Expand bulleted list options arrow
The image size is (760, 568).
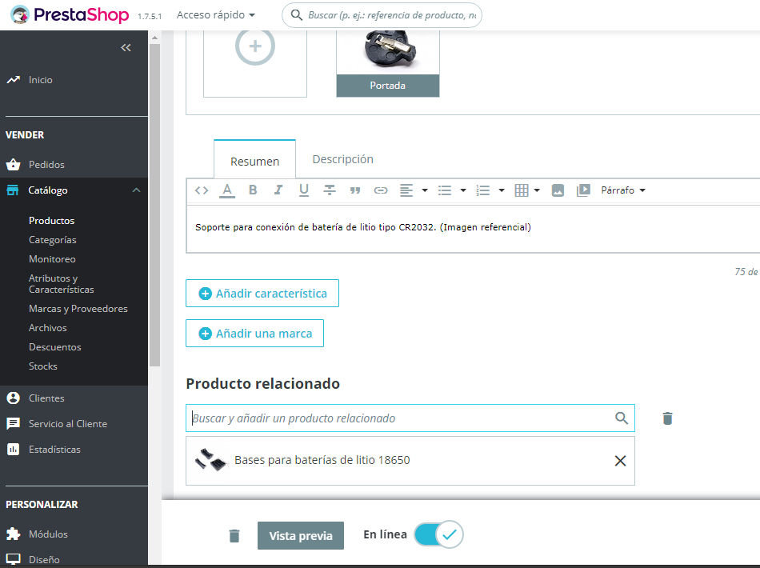pyautogui.click(x=463, y=190)
